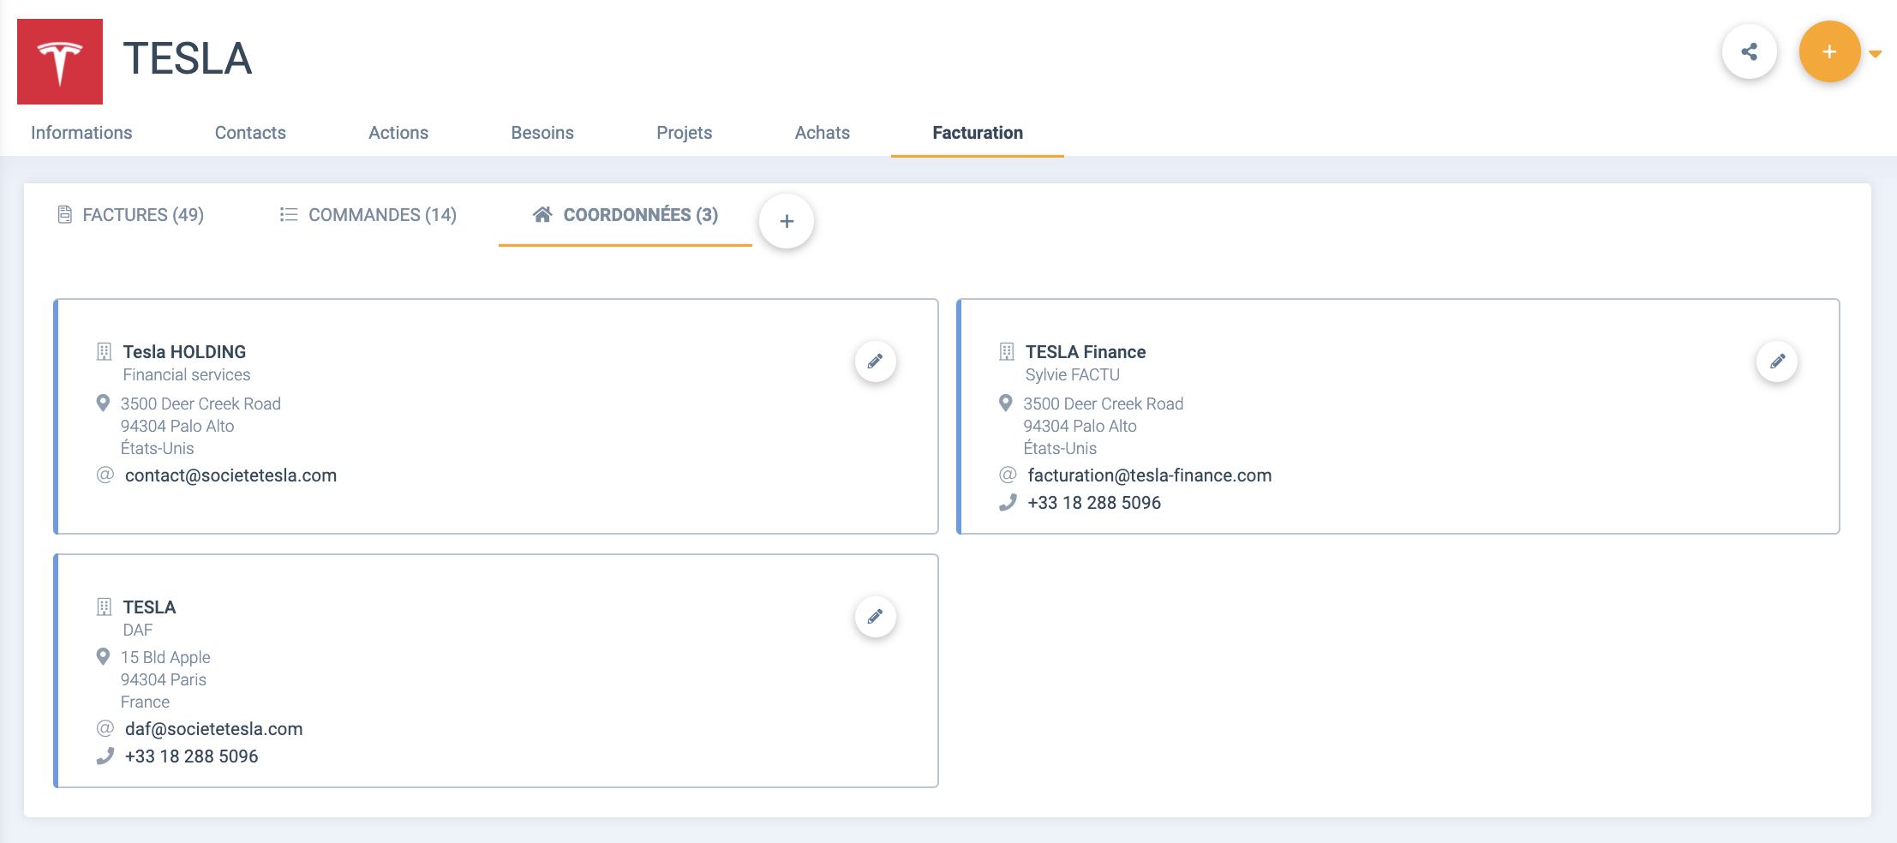Click the building icon of TESLA DAF card
This screenshot has width=1897, height=843.
(105, 607)
